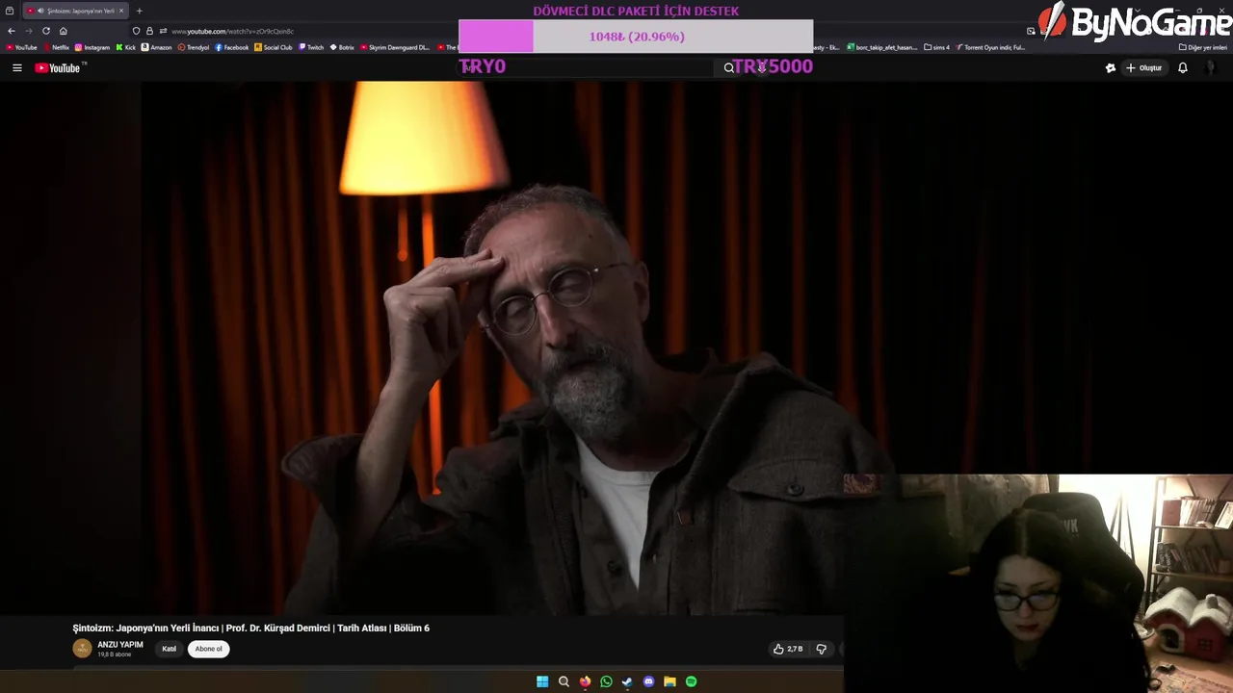Open the YouTube account avatar menu

point(1213,68)
